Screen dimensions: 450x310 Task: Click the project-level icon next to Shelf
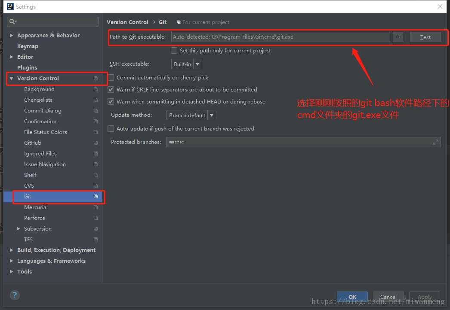[96, 175]
